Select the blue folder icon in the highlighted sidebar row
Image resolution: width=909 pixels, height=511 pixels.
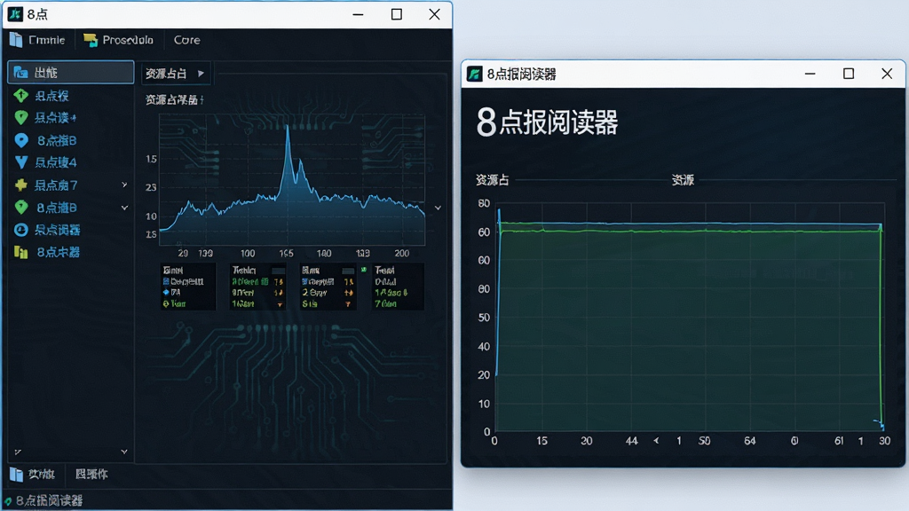21,73
